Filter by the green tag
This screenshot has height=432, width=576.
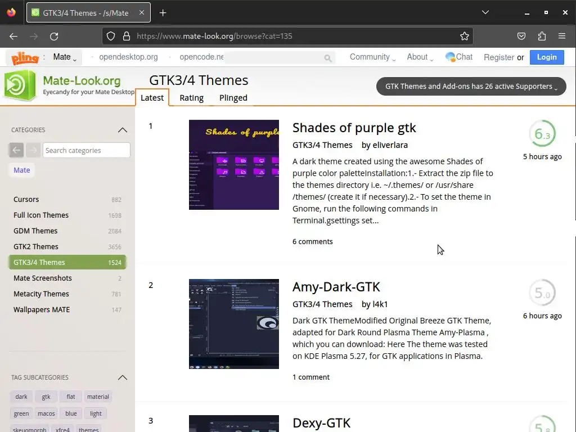click(x=21, y=413)
